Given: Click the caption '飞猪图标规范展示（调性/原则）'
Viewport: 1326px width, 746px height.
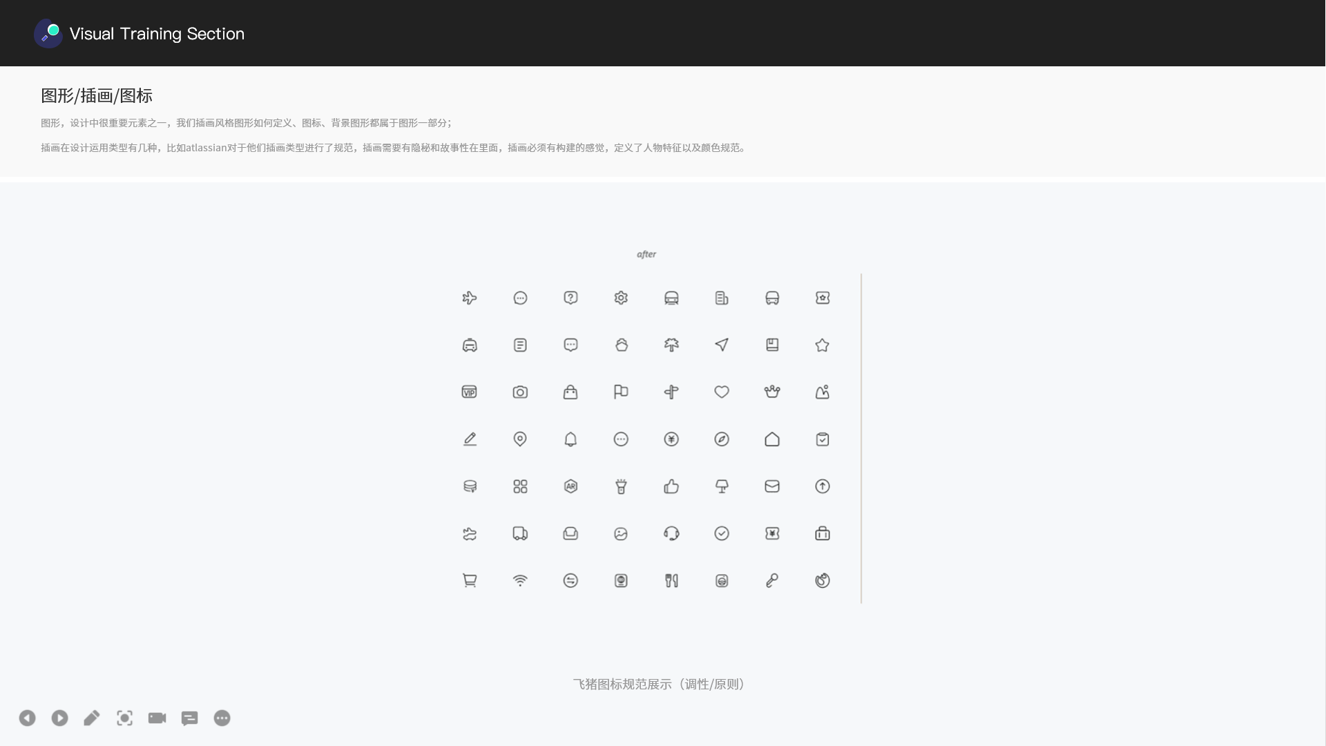Looking at the screenshot, I should [x=659, y=684].
